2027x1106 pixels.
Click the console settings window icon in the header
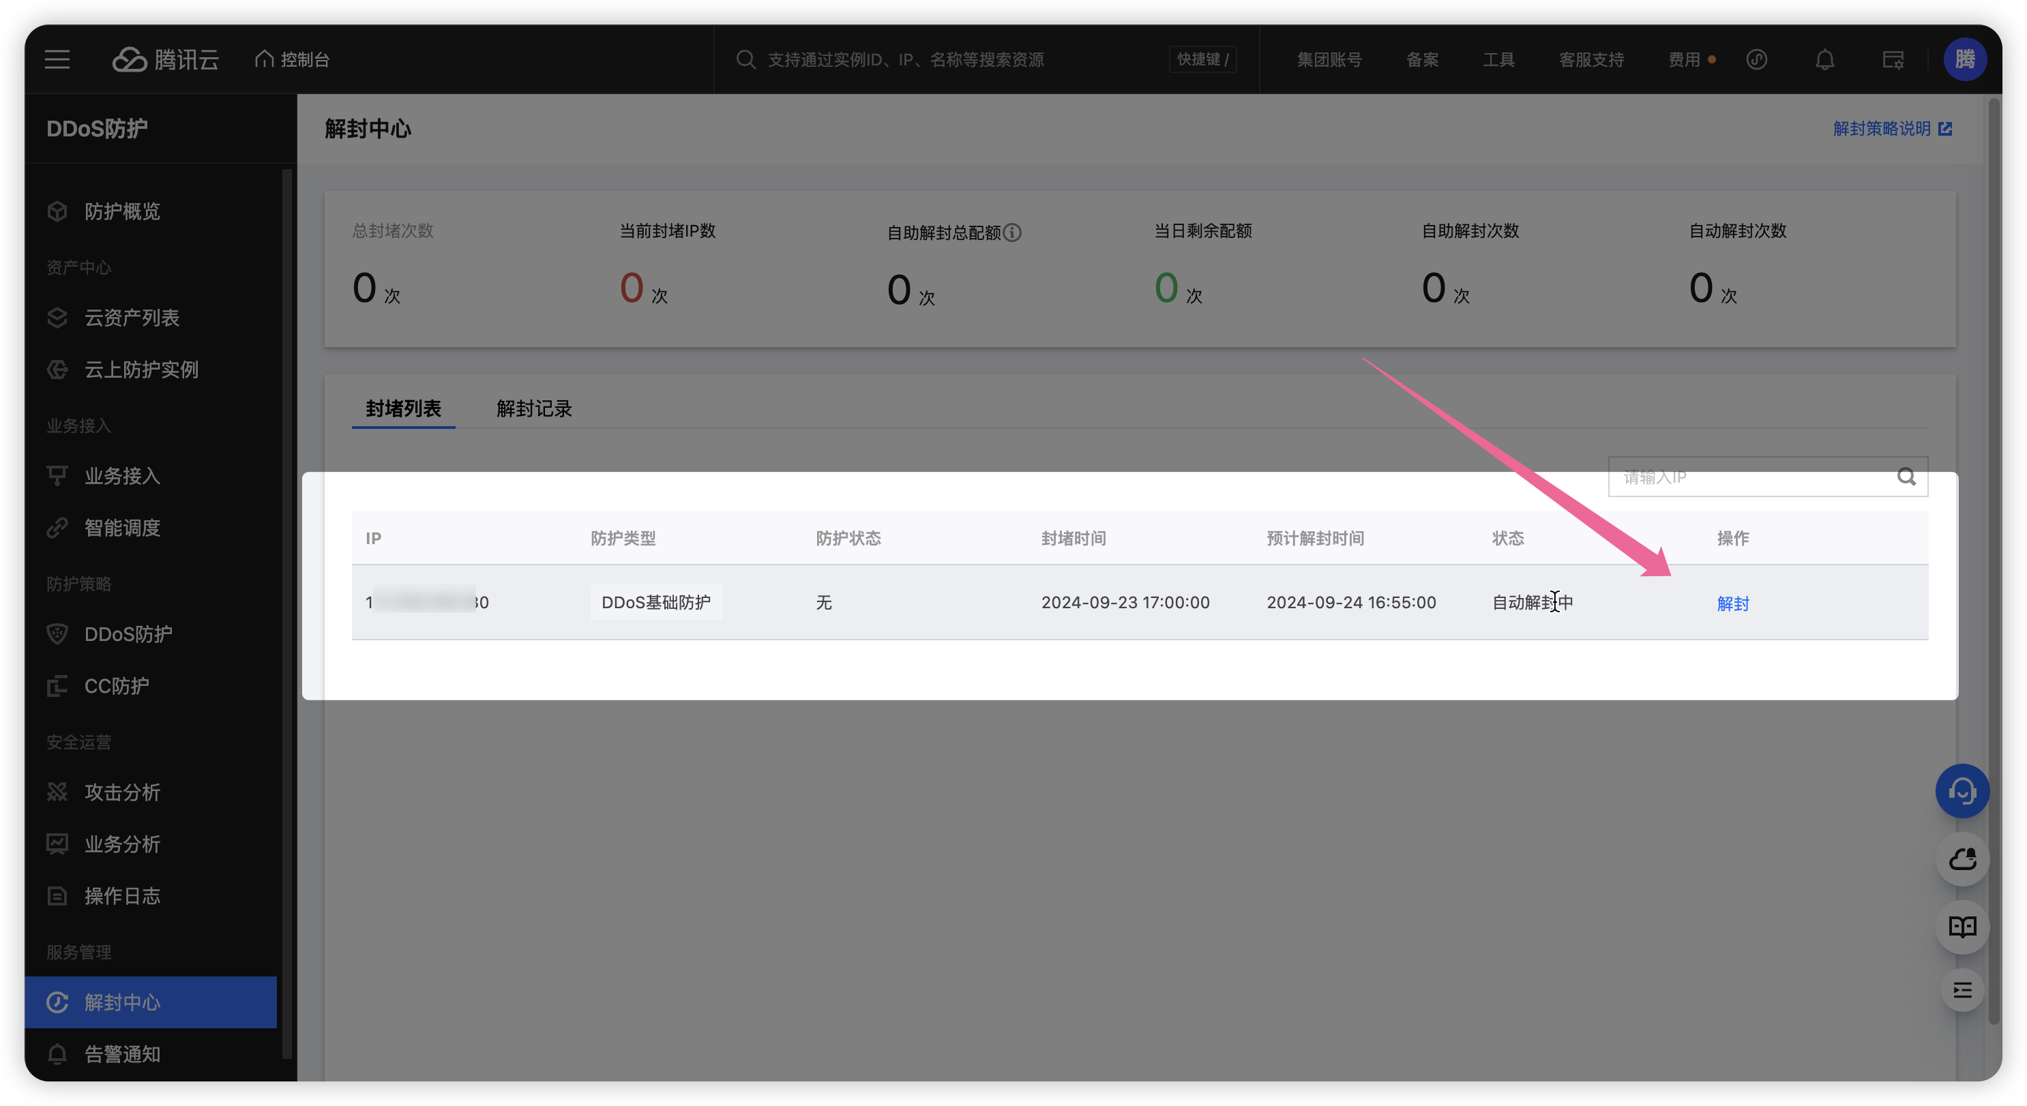(x=1893, y=60)
